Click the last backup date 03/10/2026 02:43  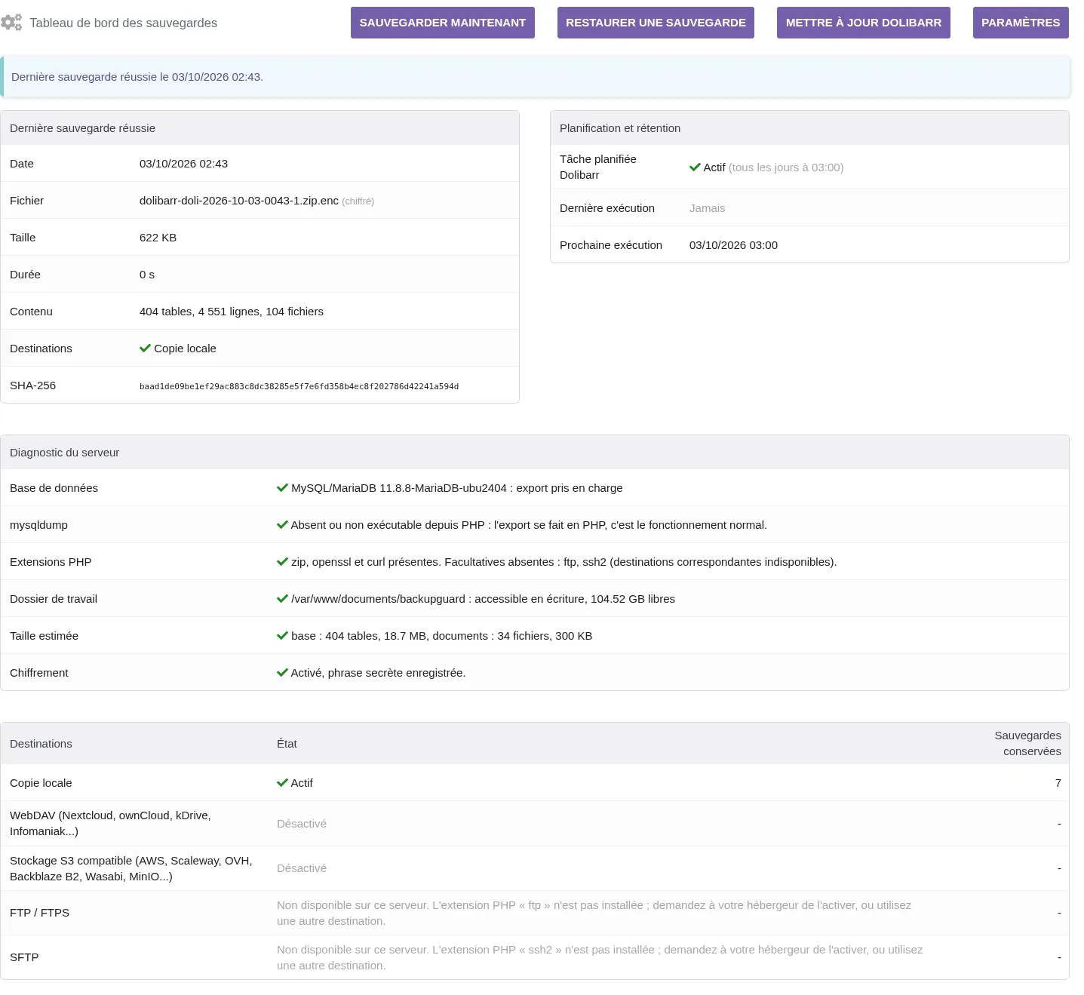coord(183,164)
